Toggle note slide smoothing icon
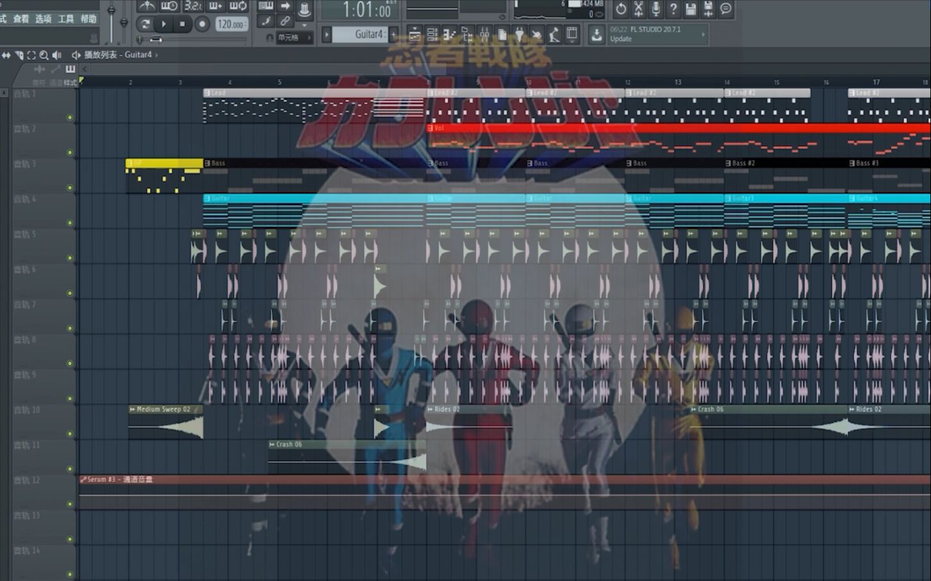931x581 pixels. pos(265,21)
